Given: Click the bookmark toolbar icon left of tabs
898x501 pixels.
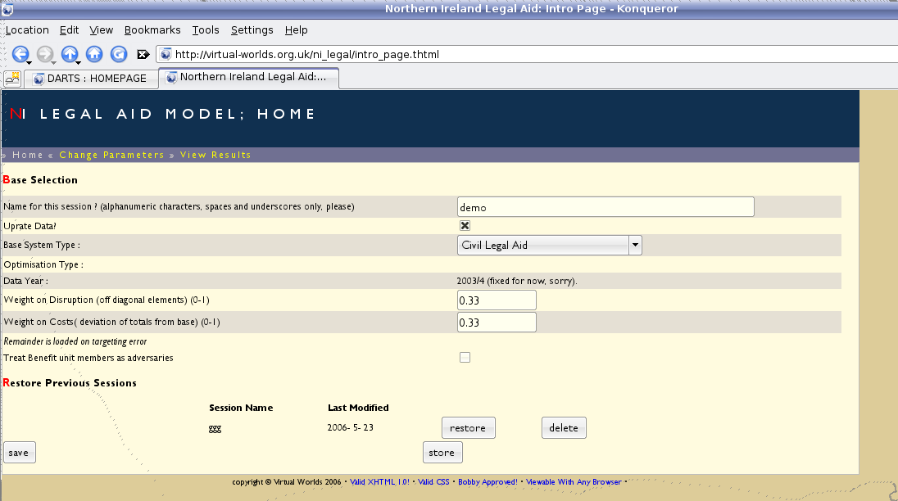Looking at the screenshot, I should click(x=12, y=78).
